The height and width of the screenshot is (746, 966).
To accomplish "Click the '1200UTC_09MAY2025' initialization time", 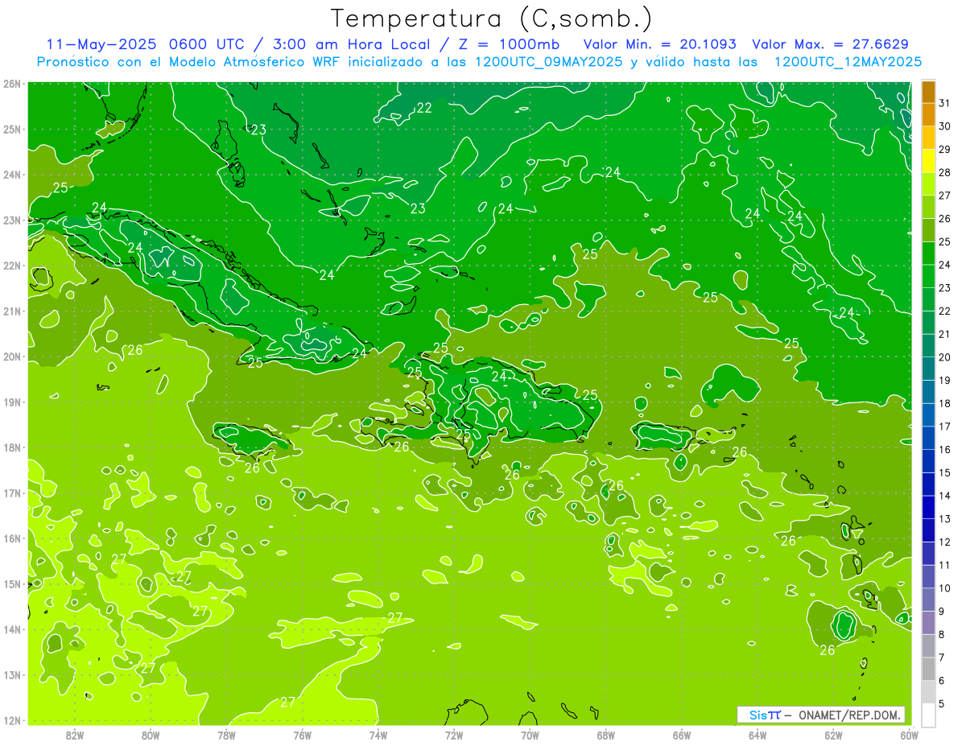I will (x=548, y=61).
